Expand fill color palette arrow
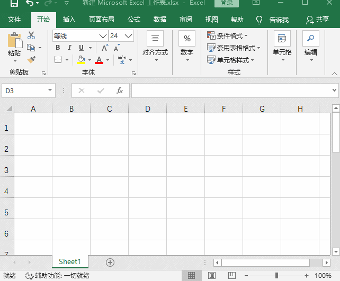Screen dimensions: 340x281 coord(90,60)
